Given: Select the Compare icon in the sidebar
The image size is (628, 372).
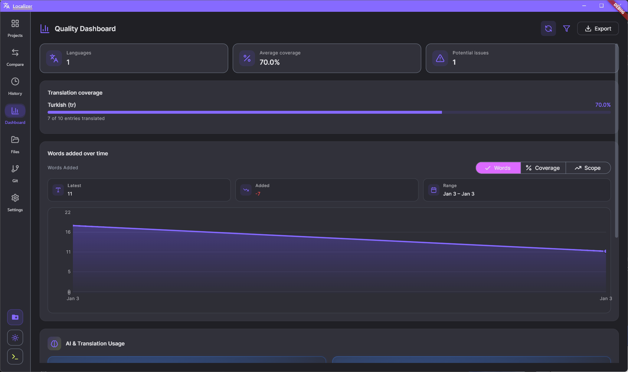Looking at the screenshot, I should click(x=15, y=57).
